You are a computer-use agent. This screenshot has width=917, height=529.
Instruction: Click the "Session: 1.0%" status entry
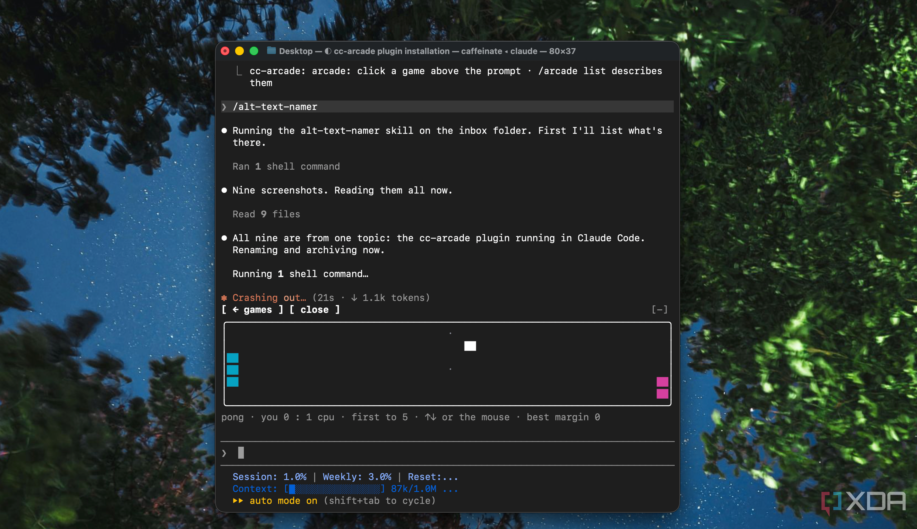(x=269, y=477)
